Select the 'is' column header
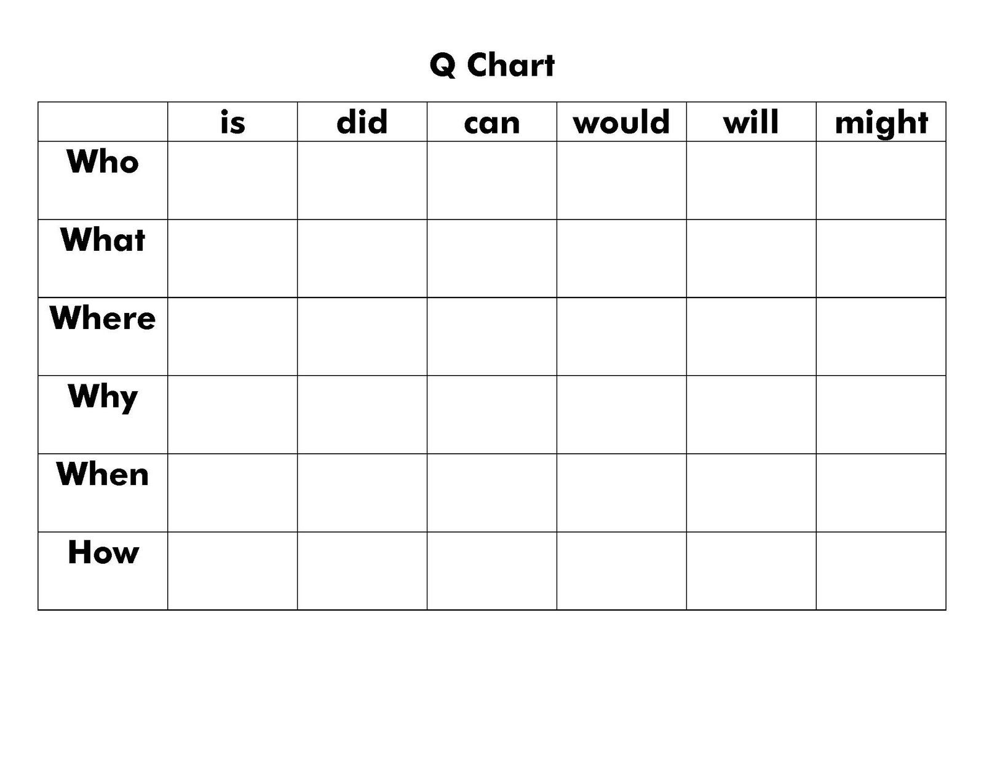 [x=232, y=122]
